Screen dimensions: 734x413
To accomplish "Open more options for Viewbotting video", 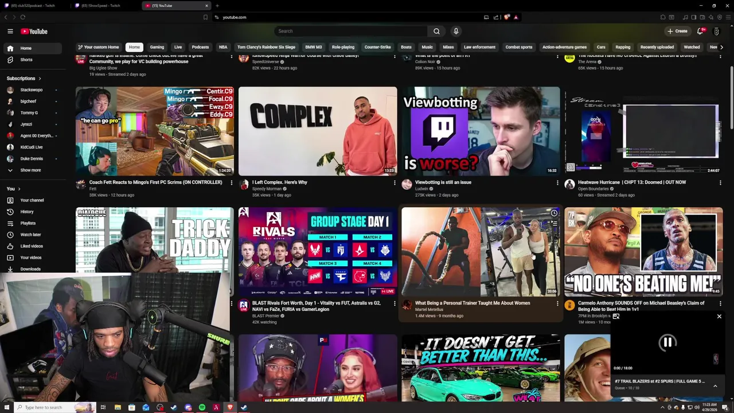I will click(557, 183).
